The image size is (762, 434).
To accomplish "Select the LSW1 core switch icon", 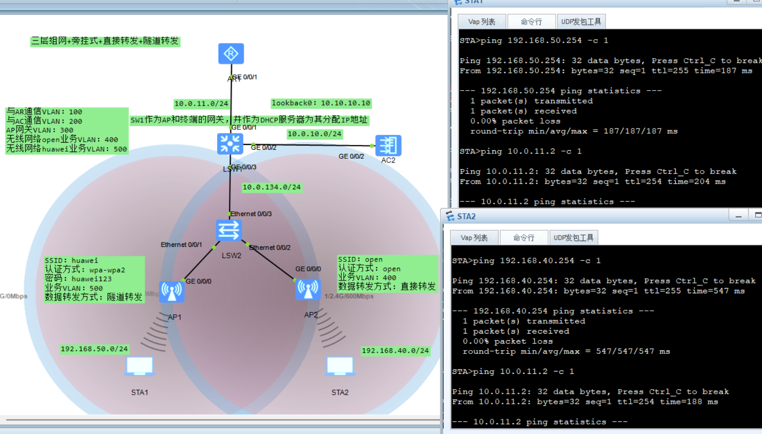I will (x=230, y=144).
